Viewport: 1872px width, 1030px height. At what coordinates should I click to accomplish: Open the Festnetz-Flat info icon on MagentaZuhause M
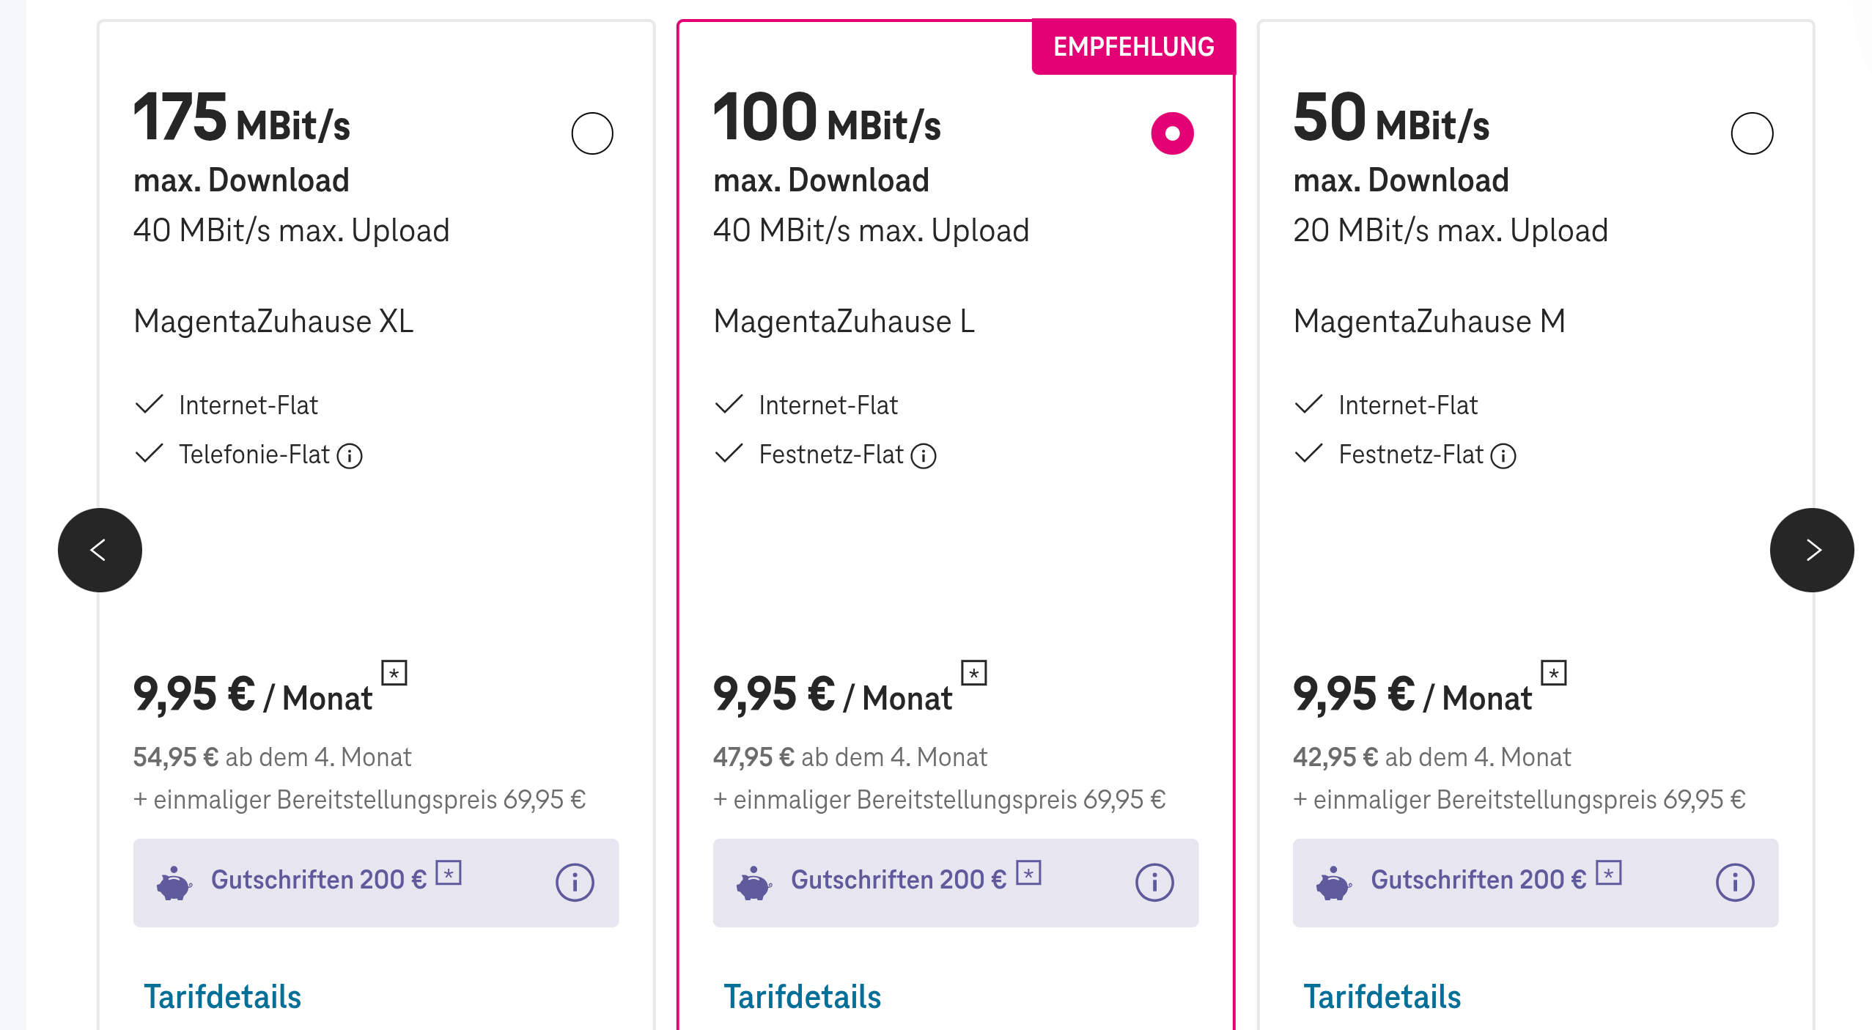[1504, 455]
